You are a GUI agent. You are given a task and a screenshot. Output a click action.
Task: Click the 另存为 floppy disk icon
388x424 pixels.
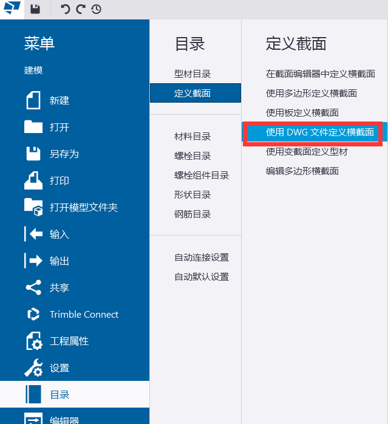coord(33,154)
